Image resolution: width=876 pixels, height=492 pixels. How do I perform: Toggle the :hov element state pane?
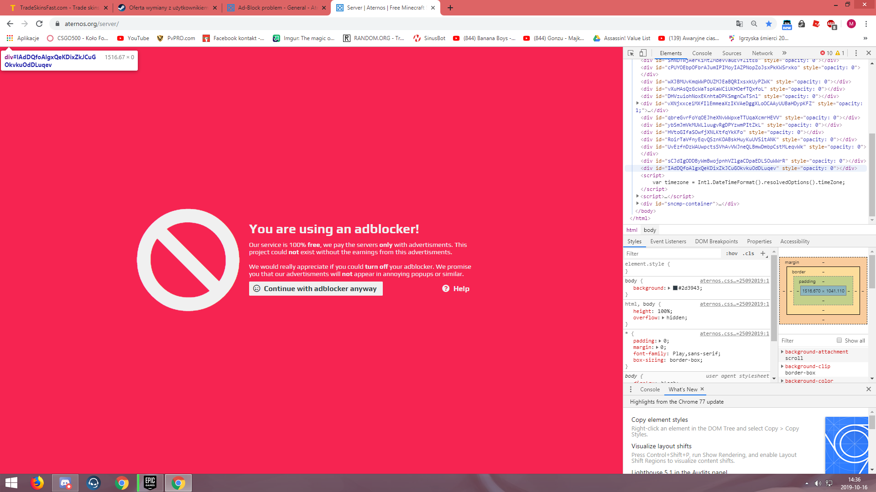pos(732,253)
